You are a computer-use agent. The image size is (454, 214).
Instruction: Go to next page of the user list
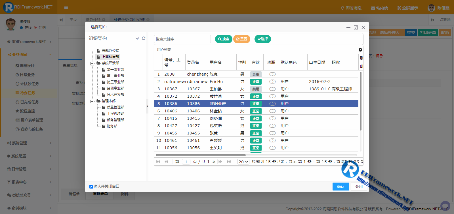(x=220, y=162)
